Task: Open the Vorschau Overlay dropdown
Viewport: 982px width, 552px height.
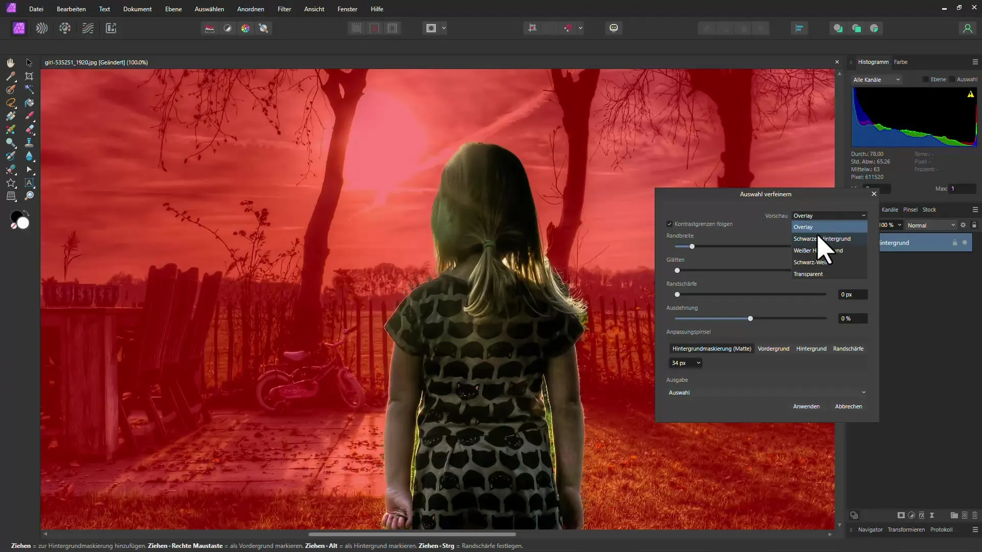Action: tap(829, 216)
